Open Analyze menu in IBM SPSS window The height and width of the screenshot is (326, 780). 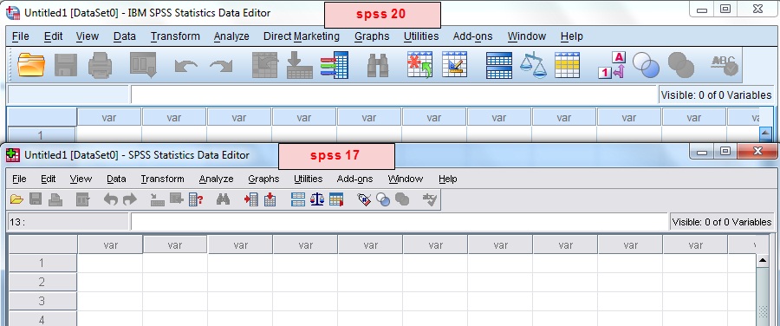231,36
